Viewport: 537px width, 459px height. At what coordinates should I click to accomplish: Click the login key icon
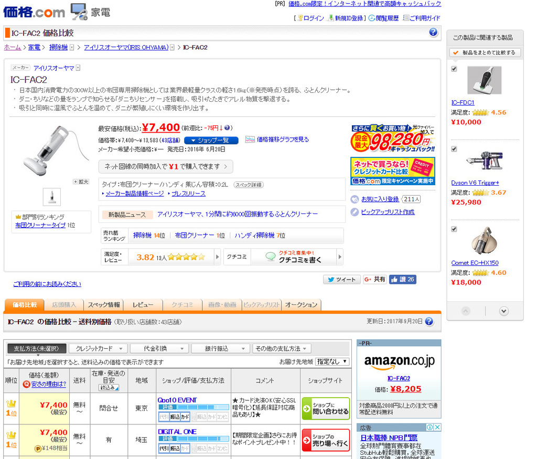point(300,18)
